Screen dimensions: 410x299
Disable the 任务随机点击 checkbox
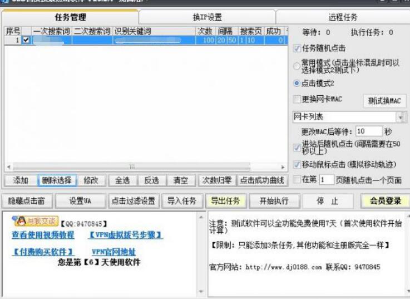(297, 48)
